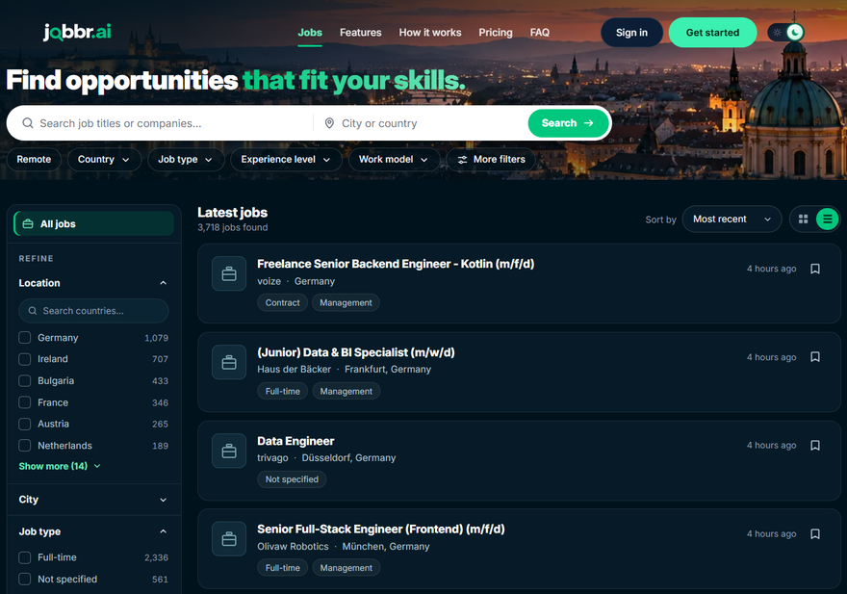847x594 pixels.
Task: Switch to grid view layout
Action: pos(804,219)
